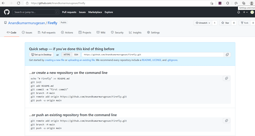255x136 pixels.
Task: Open notifications bell icon
Action: tap(239, 12)
